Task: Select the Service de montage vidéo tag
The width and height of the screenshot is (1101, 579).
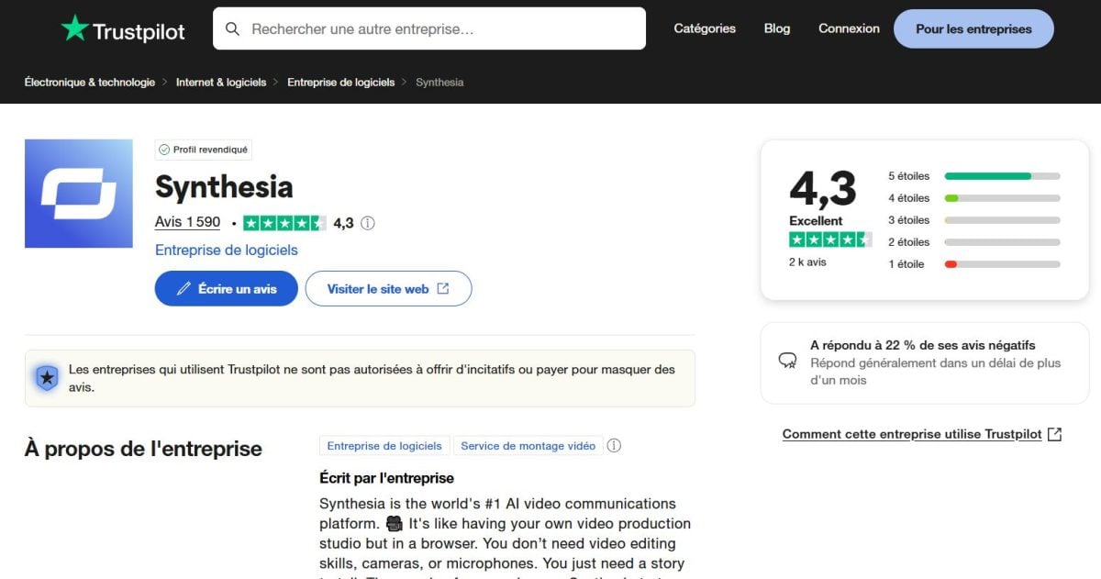Action: point(528,446)
